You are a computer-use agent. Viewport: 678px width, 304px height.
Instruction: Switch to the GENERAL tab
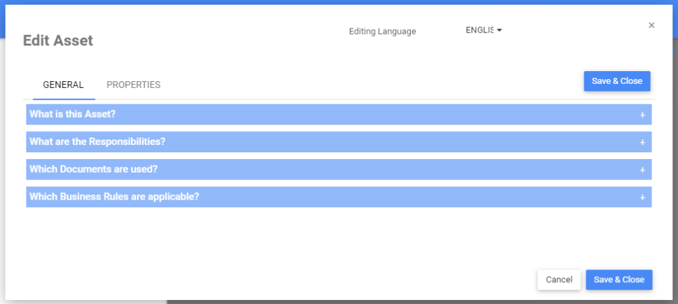(x=63, y=85)
